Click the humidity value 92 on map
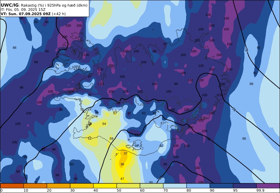280x193 pixels. (97, 113)
